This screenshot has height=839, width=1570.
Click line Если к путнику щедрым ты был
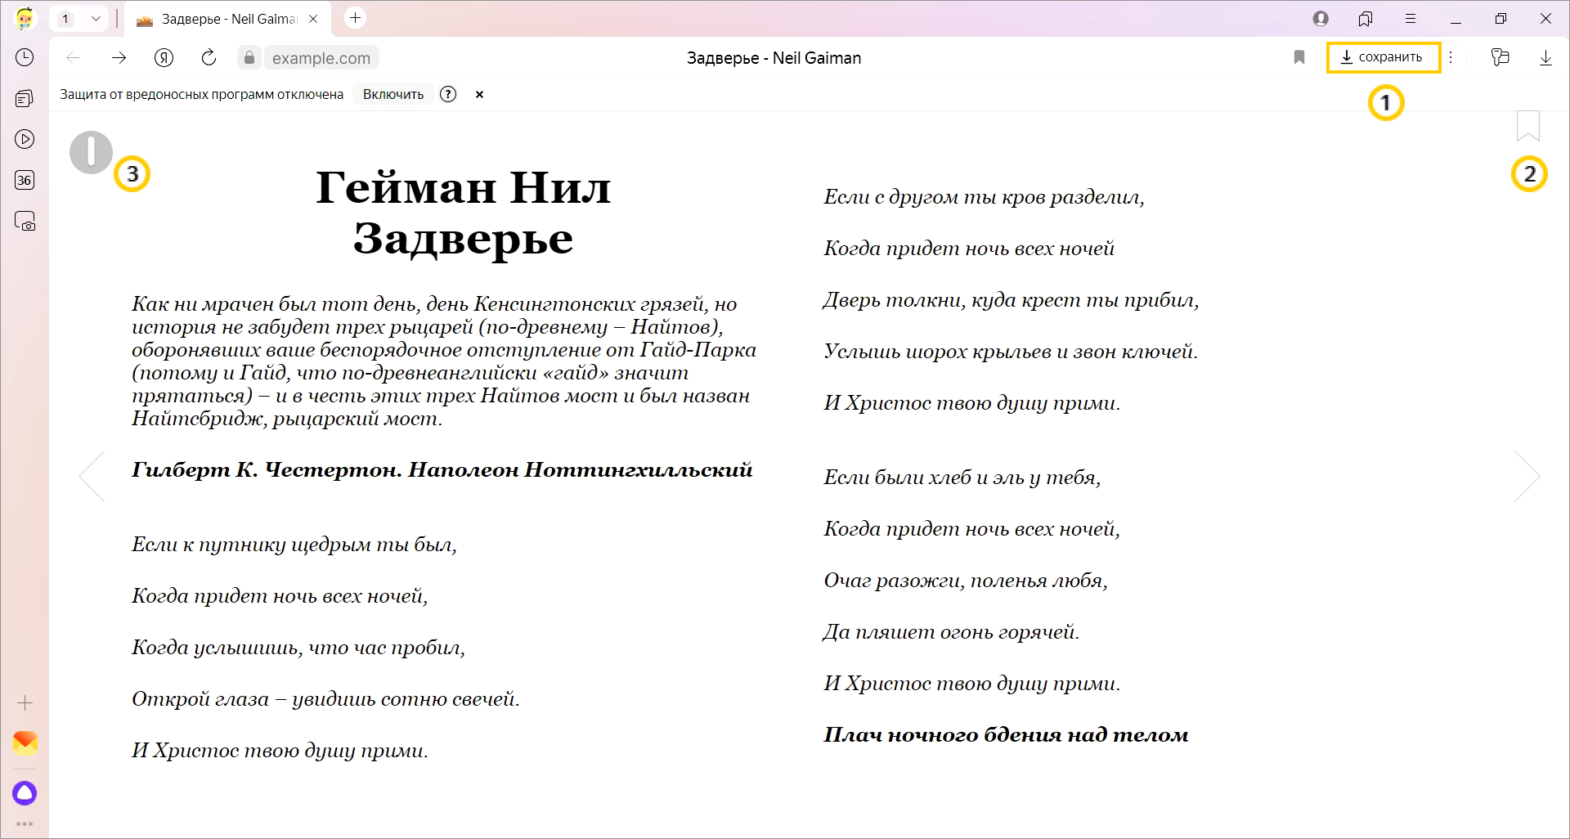(x=294, y=545)
